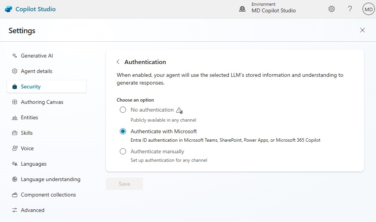Open Voice settings tab
This screenshot has height=222, width=376.
46,148
